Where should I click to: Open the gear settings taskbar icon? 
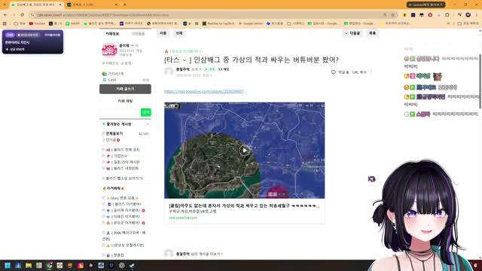(122, 266)
